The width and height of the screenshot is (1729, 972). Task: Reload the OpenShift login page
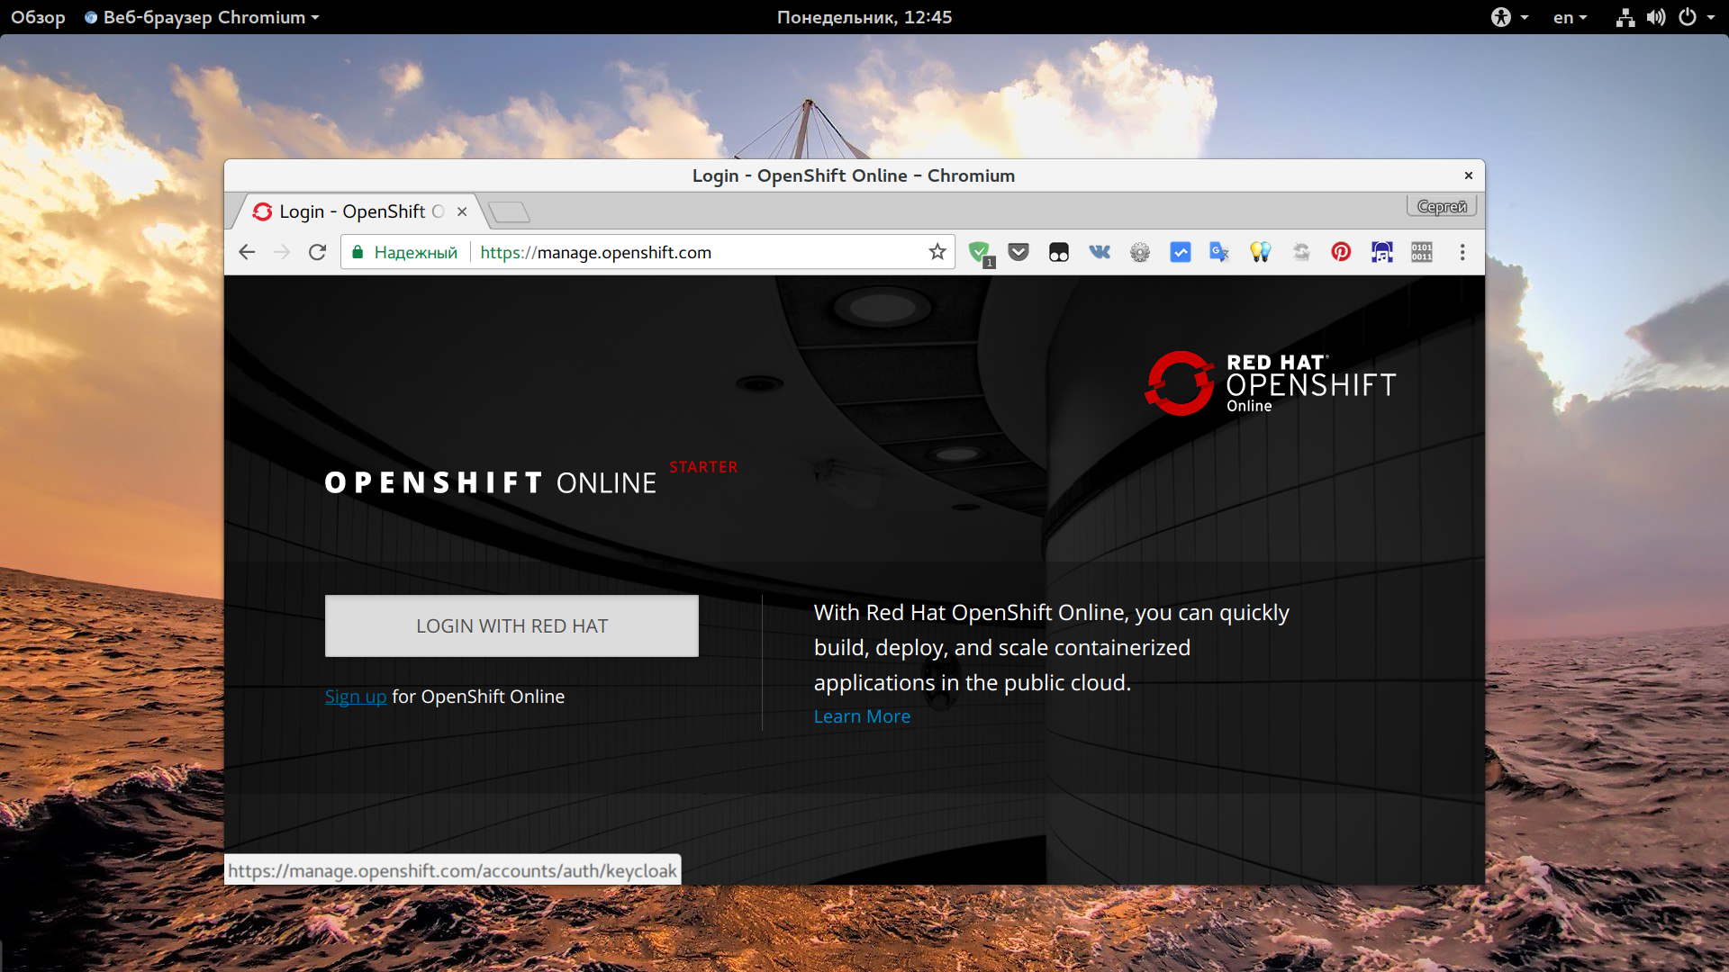[317, 252]
